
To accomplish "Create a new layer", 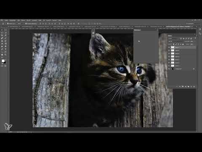I will click(x=191, y=87).
